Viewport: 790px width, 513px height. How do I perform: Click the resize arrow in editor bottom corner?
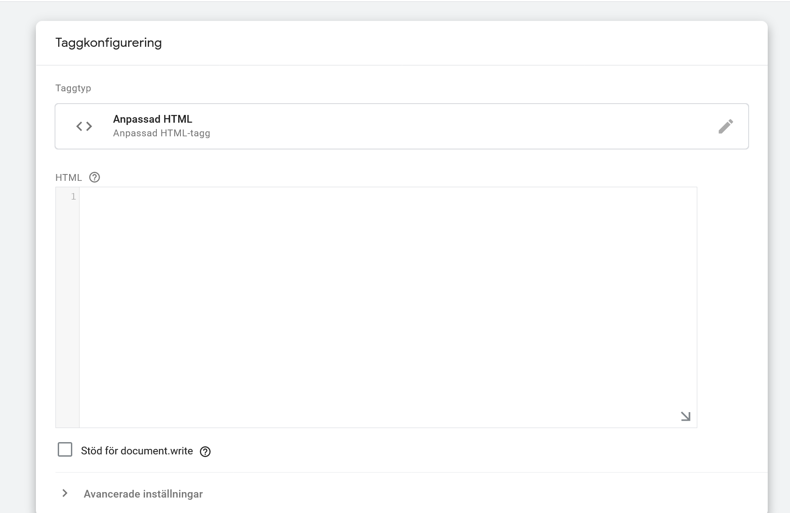[685, 416]
